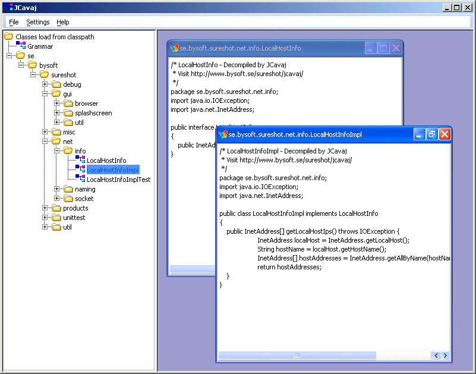The height and width of the screenshot is (374, 476).
Task: Click the Grammar class icon
Action: coord(21,46)
